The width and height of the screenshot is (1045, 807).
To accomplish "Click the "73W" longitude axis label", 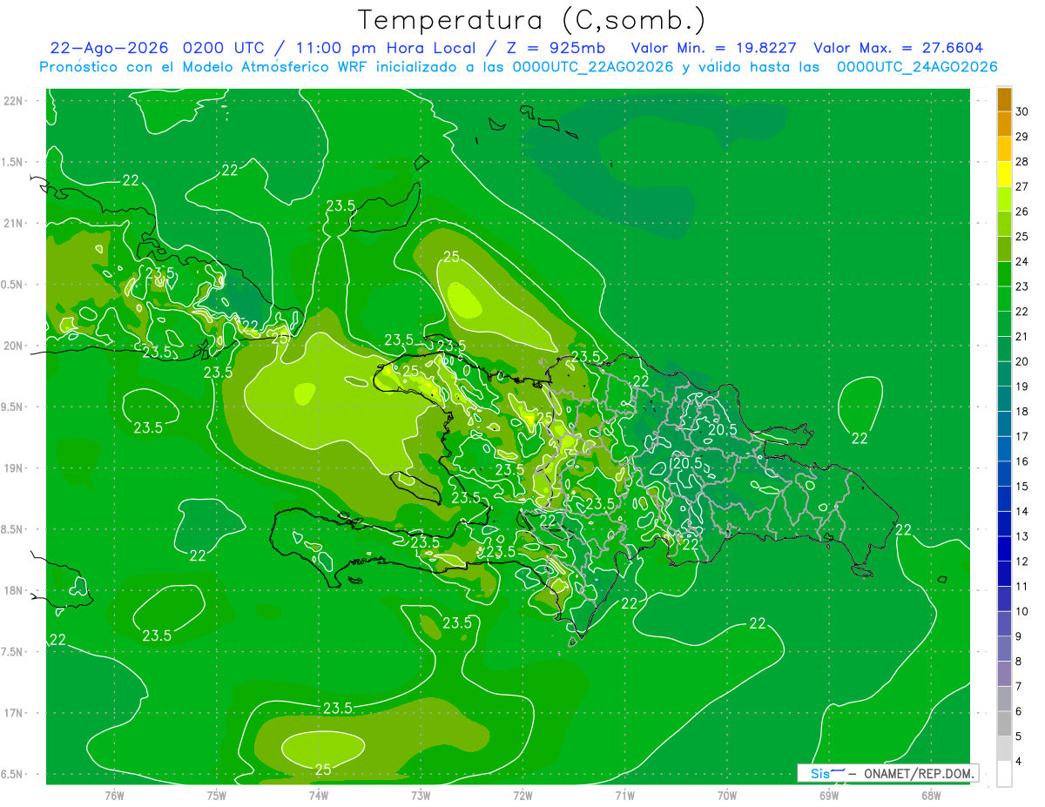I will point(421,795).
